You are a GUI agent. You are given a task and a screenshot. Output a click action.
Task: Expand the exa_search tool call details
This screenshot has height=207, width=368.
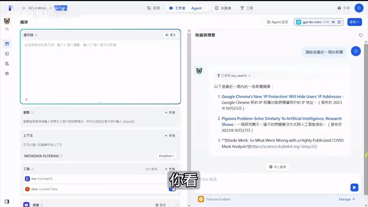coord(233,75)
